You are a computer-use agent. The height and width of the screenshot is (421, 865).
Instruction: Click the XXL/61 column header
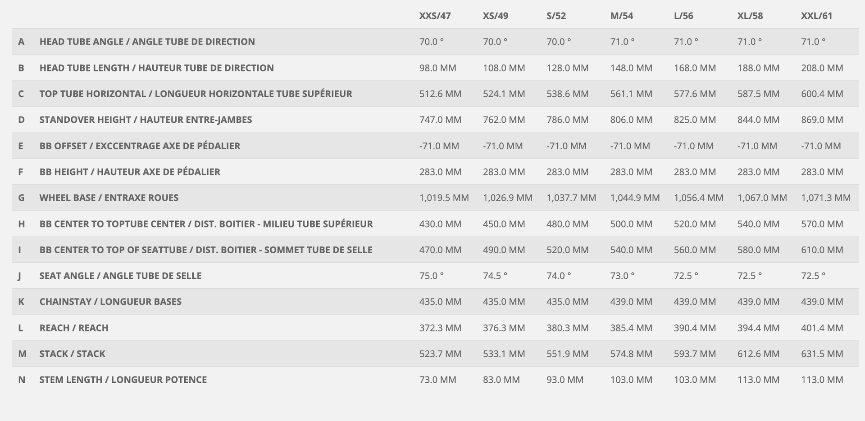[816, 16]
